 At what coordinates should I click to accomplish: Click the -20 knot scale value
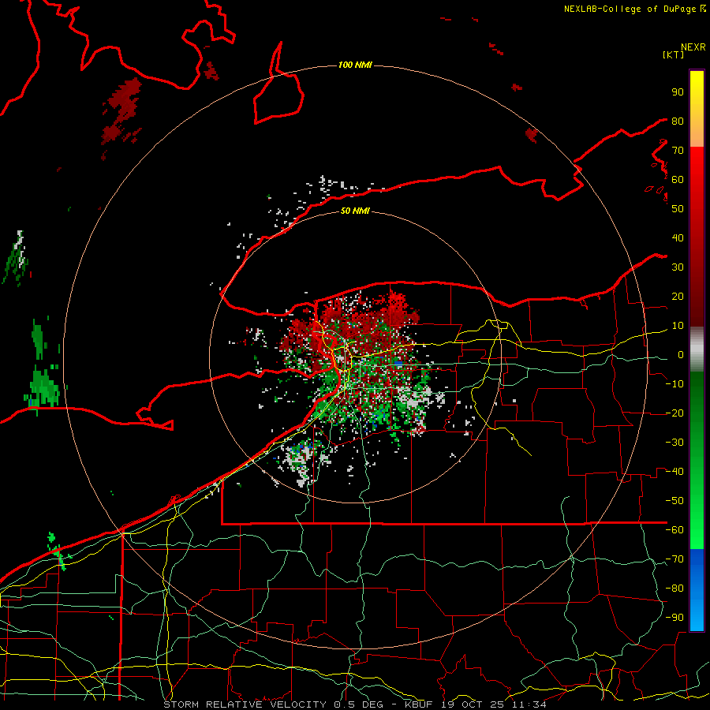[x=674, y=413]
